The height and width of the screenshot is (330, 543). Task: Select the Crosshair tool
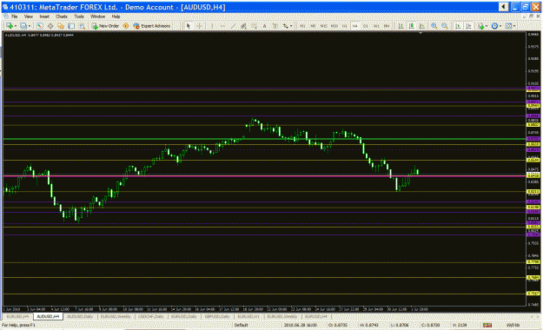click(x=200, y=26)
